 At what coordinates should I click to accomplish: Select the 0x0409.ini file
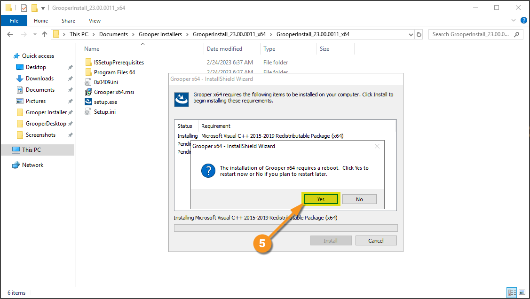(106, 82)
